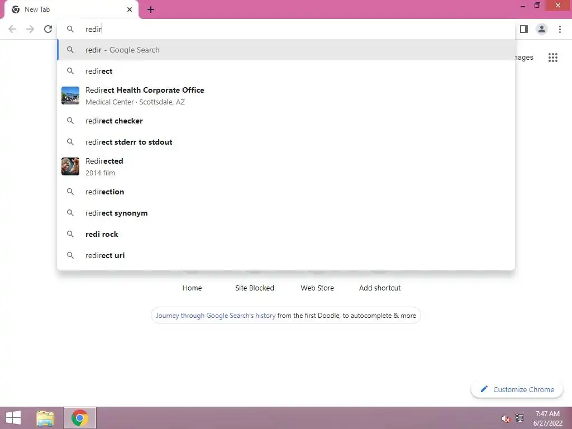
Task: Click magnifier beside 'redirect stderr to stdout'
Action: [x=70, y=142]
